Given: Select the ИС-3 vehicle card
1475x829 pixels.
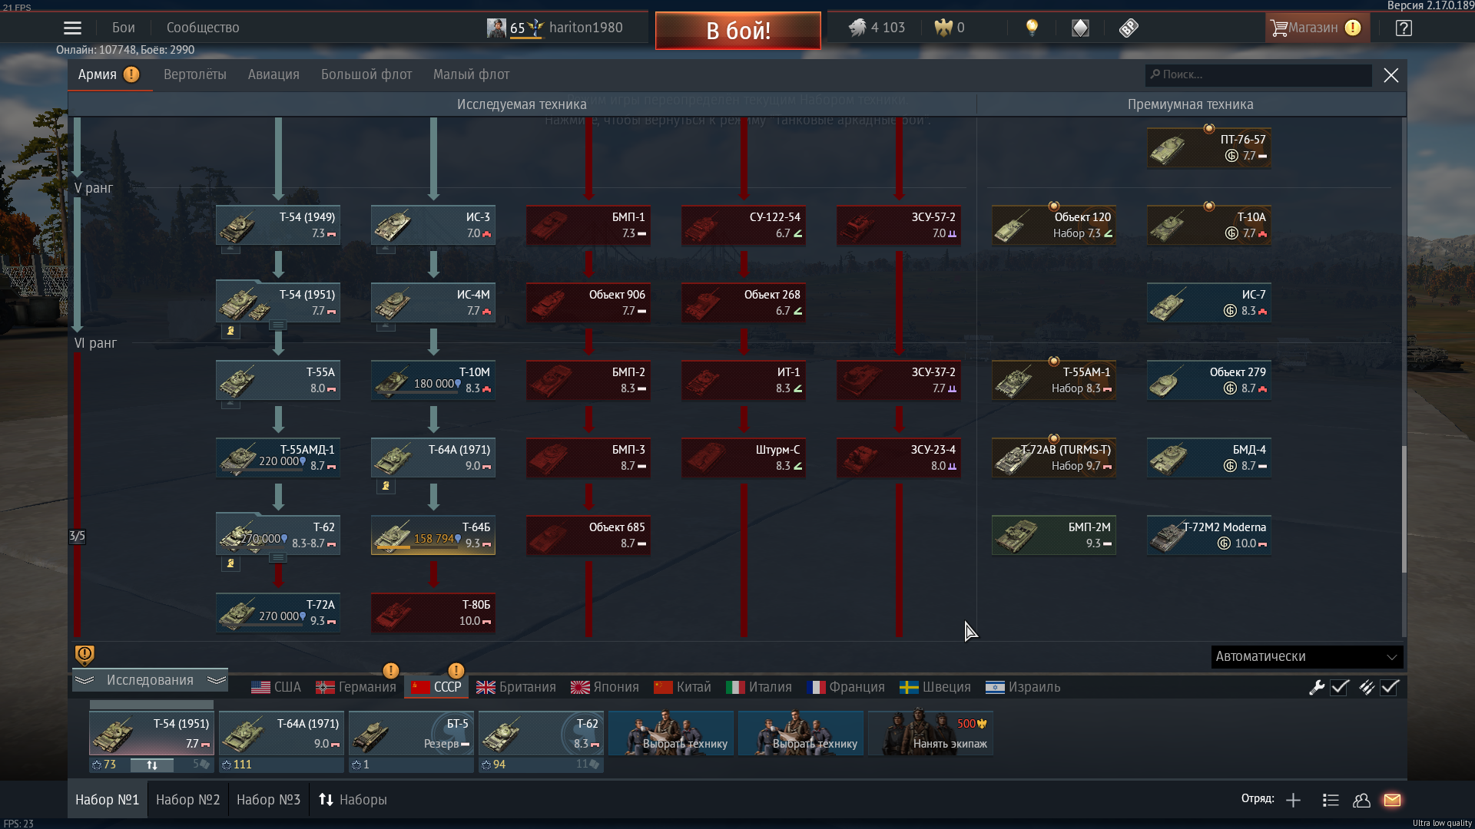Looking at the screenshot, I should 433,225.
